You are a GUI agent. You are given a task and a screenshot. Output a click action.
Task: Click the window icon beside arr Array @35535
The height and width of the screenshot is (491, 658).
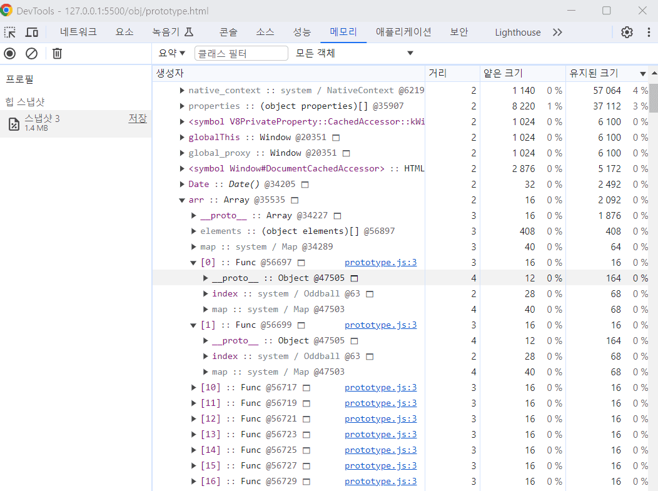[295, 200]
